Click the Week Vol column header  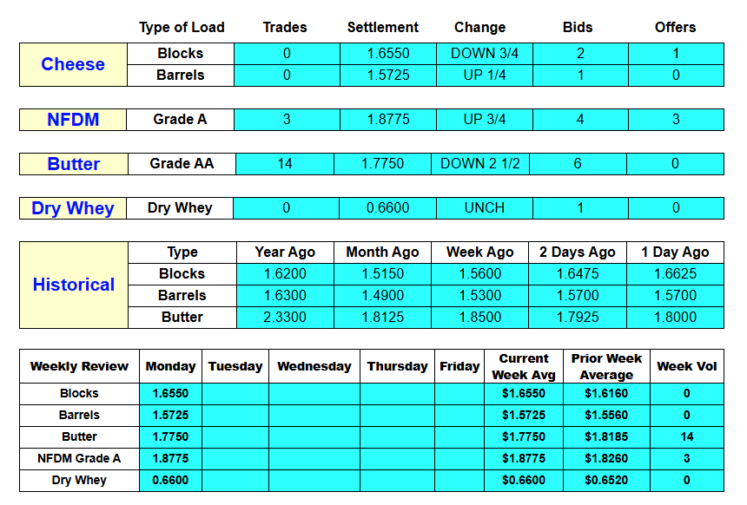pyautogui.click(x=686, y=366)
